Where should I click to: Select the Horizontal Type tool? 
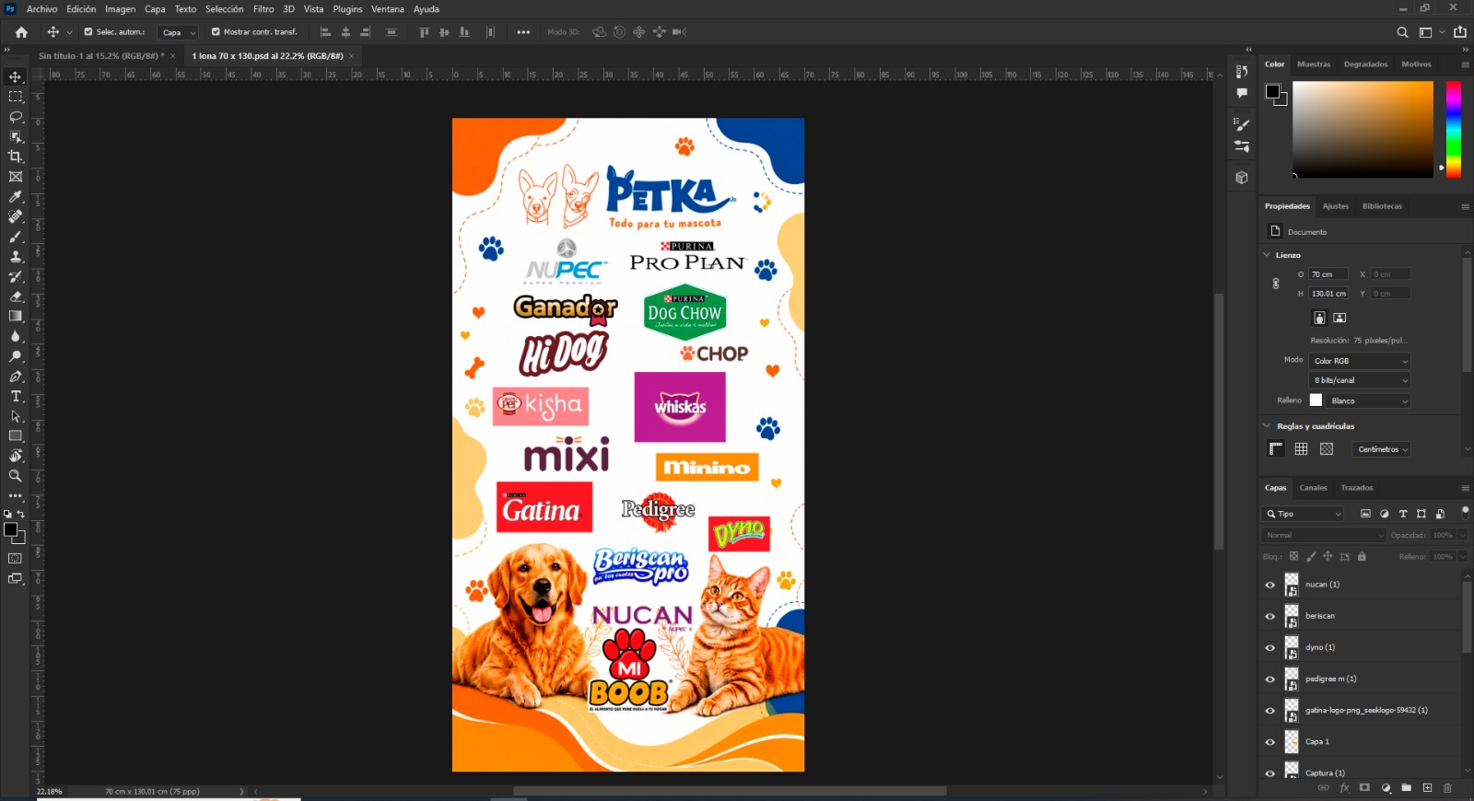click(16, 397)
